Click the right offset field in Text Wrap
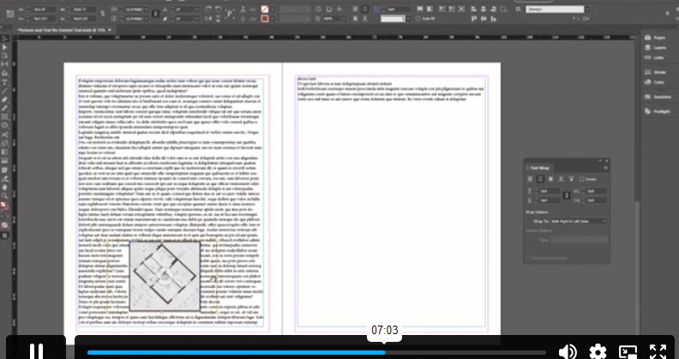Viewport: 679px width, 359px height. coord(597,200)
